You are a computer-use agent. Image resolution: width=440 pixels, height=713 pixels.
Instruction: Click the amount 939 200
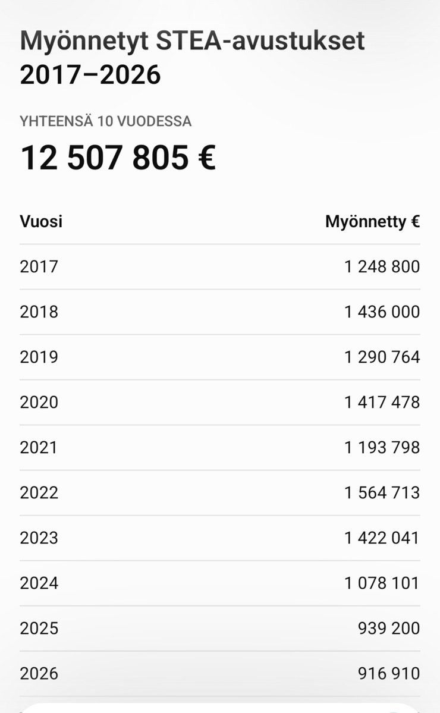[x=389, y=629]
